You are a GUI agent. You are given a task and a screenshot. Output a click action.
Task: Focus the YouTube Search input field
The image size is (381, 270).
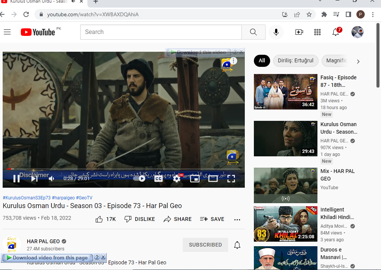[161, 32]
